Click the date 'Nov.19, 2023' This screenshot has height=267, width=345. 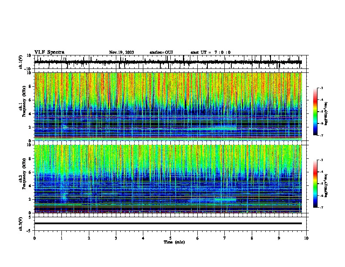(122, 52)
